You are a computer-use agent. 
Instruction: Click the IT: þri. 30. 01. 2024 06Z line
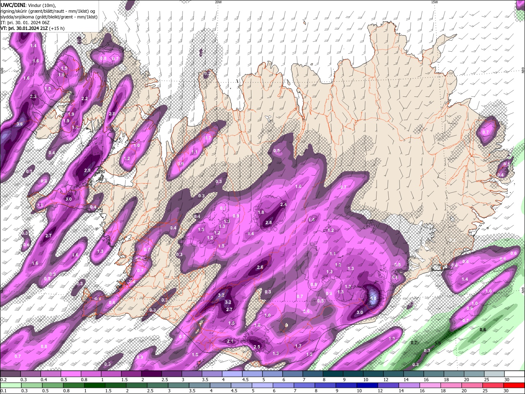pyautogui.click(x=26, y=23)
